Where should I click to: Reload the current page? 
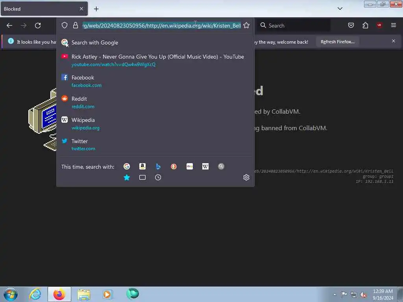tap(38, 26)
